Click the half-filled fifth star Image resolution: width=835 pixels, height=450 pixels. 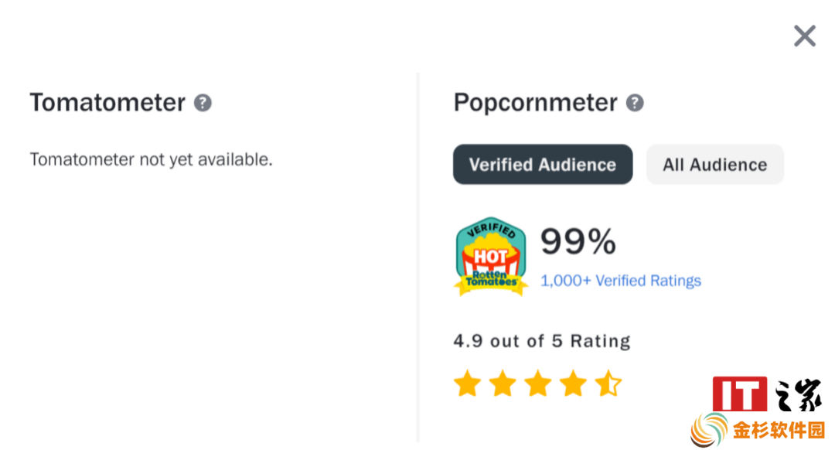(x=608, y=384)
